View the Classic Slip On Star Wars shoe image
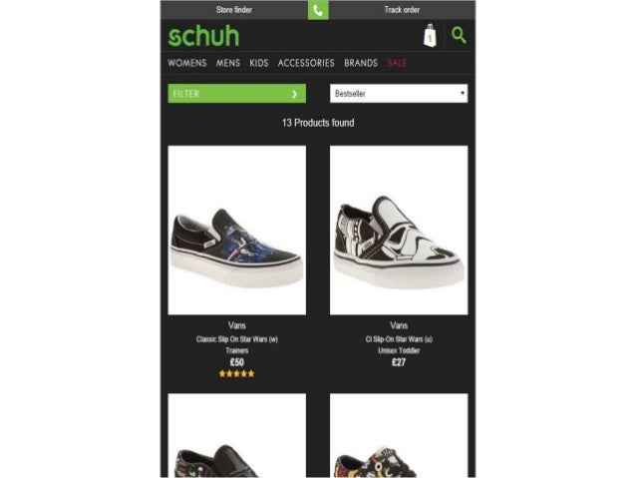The image size is (636, 478). click(237, 231)
